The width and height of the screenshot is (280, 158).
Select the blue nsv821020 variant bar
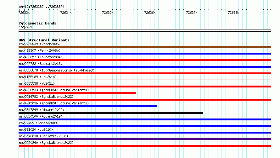coord(145,133)
